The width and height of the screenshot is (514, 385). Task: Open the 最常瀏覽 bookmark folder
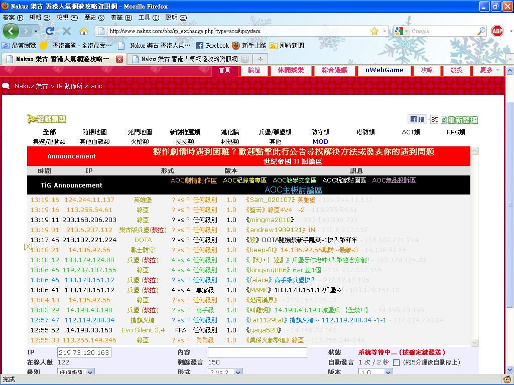coord(19,46)
